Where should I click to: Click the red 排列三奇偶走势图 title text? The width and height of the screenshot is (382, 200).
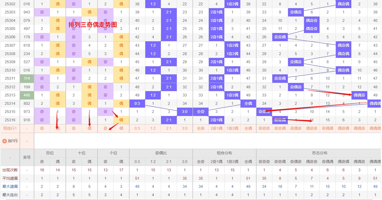[92, 25]
